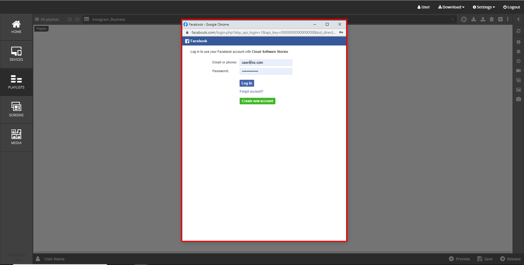Click the padlock site info icon
Viewport: 524px width, 265px height.
[x=187, y=32]
